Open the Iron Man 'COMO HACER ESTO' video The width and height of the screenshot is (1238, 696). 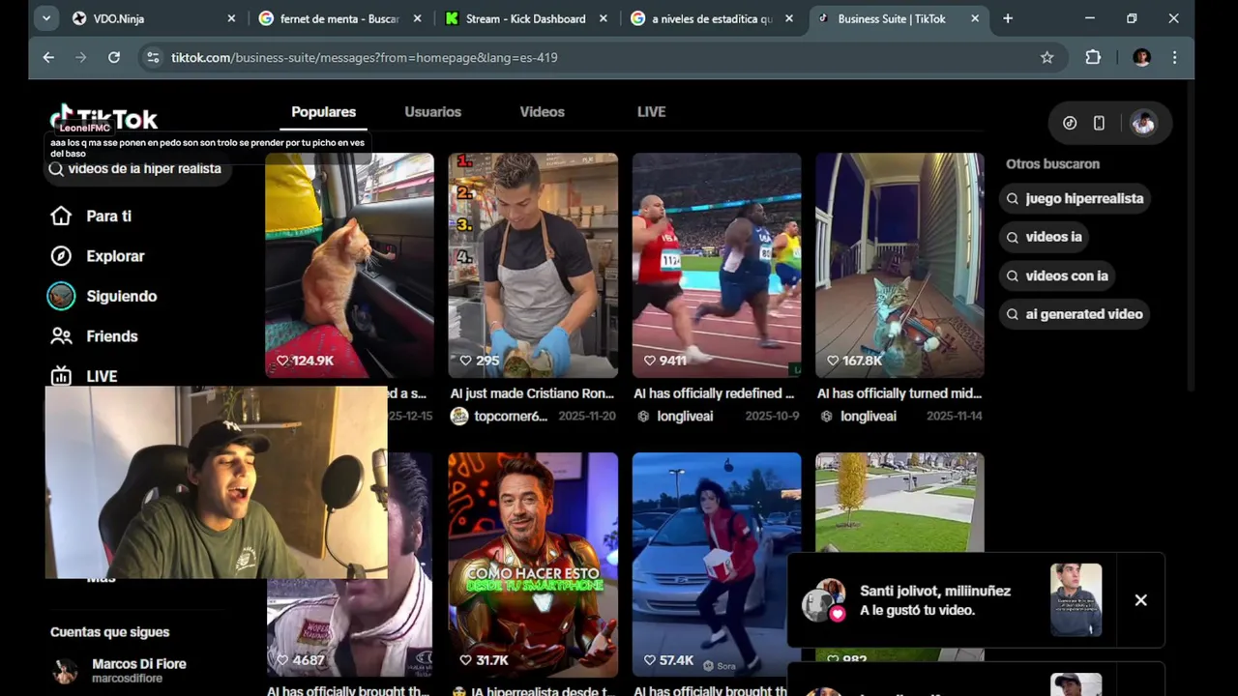533,565
